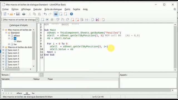Image resolution: width=178 pixels, height=100 pixels.
Task: Open the Affichage menu
Action: [26, 9]
